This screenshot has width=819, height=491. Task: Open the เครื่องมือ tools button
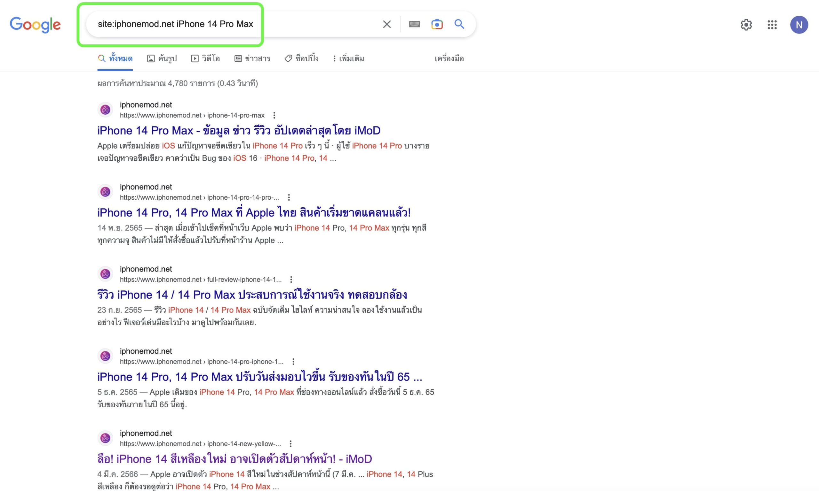tap(449, 58)
